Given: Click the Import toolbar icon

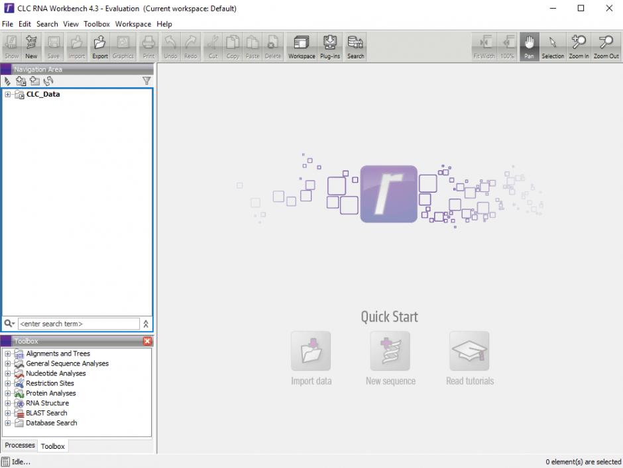Looking at the screenshot, I should point(76,47).
